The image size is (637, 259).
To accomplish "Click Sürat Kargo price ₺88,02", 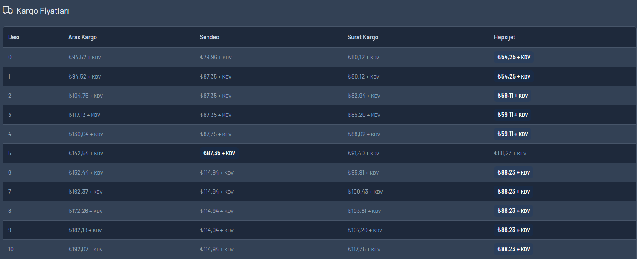I will click(364, 134).
